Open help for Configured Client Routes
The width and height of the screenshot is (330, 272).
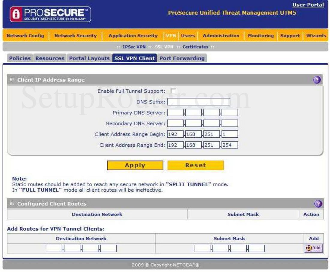coord(318,204)
